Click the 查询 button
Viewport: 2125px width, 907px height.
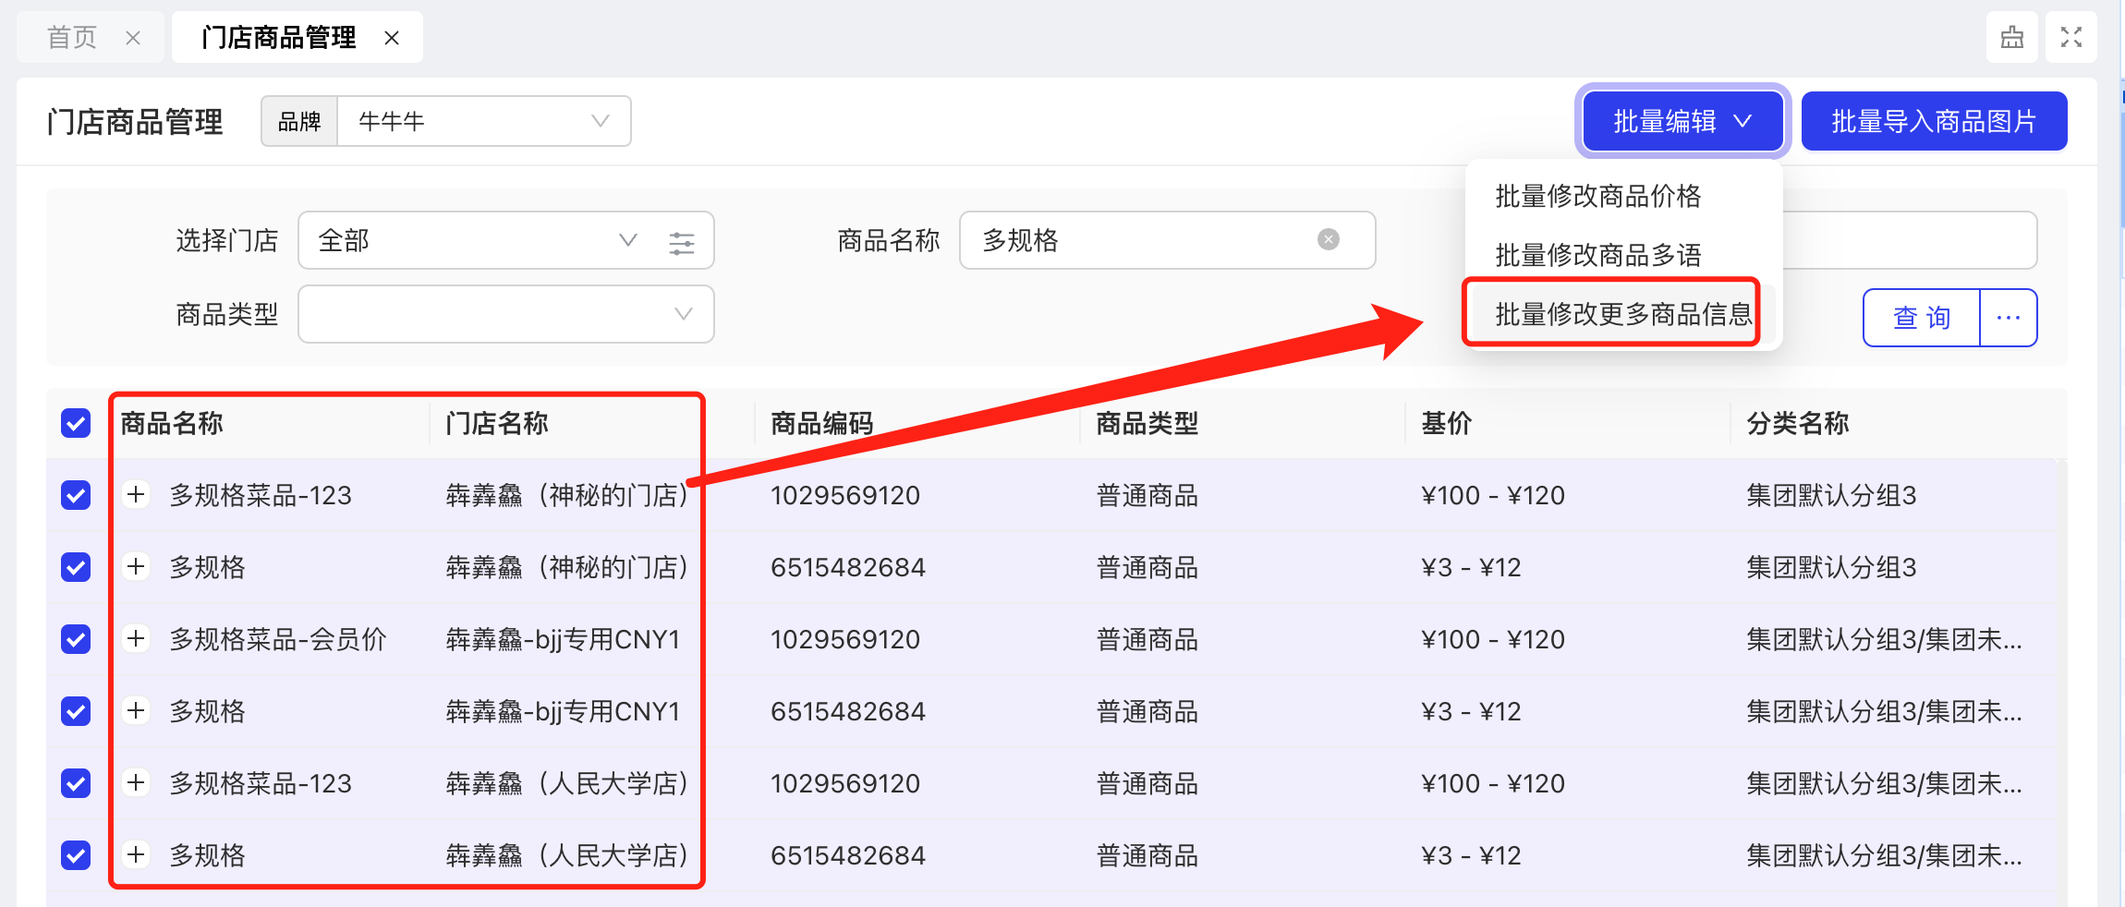point(1922,318)
